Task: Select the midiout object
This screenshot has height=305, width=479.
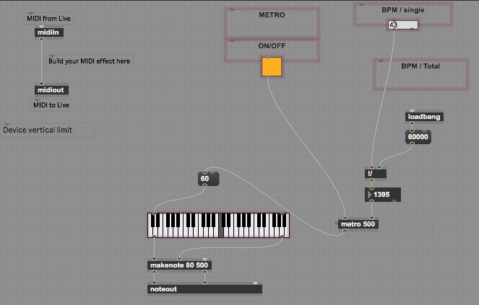Action: (51, 90)
